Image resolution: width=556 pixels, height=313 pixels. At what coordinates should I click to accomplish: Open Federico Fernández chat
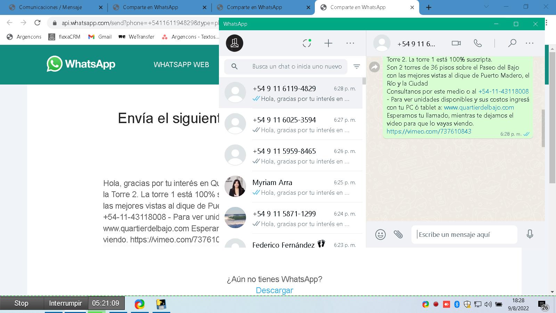[x=291, y=241]
